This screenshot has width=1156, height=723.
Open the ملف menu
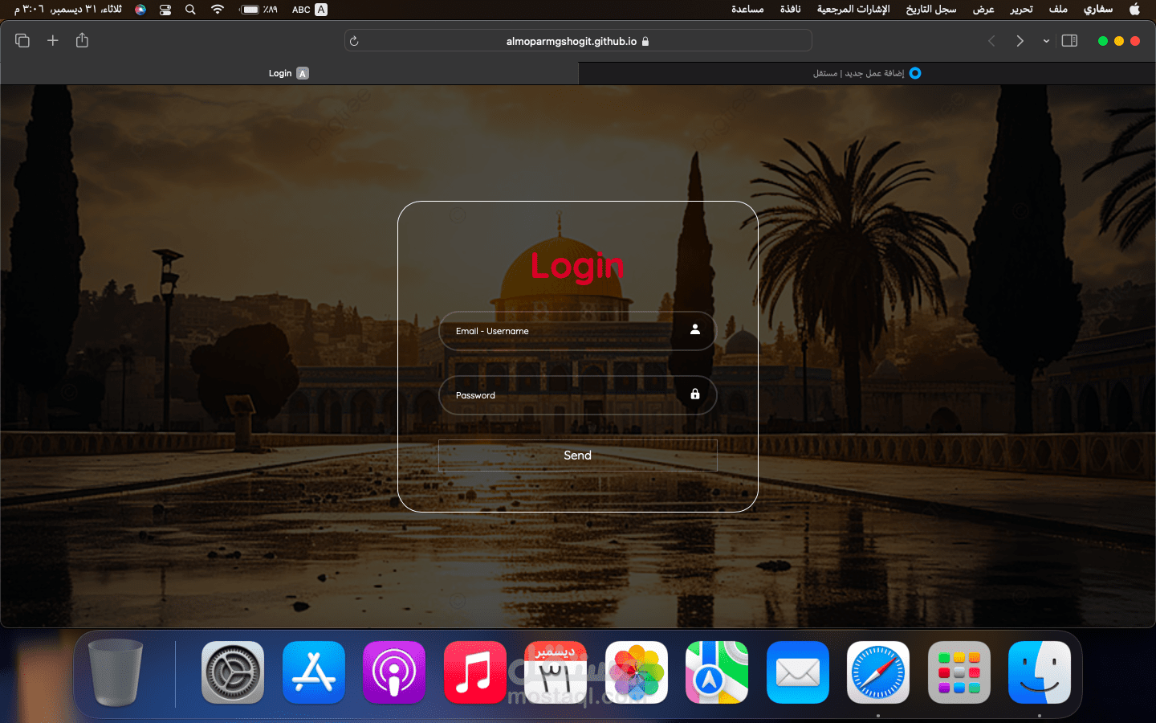1058,10
